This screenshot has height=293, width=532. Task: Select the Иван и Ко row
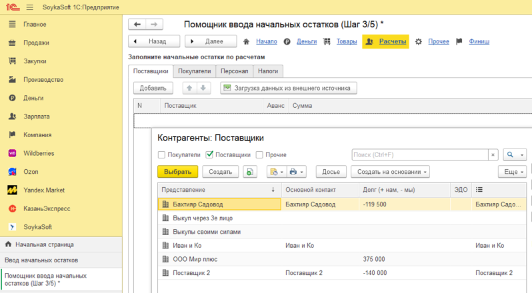[342, 246]
